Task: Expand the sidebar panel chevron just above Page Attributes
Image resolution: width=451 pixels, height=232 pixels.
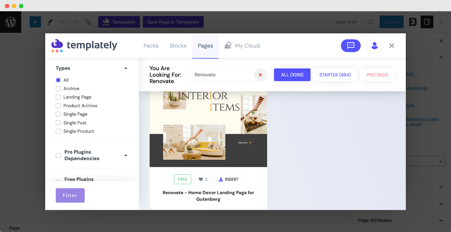Action: [x=441, y=204]
